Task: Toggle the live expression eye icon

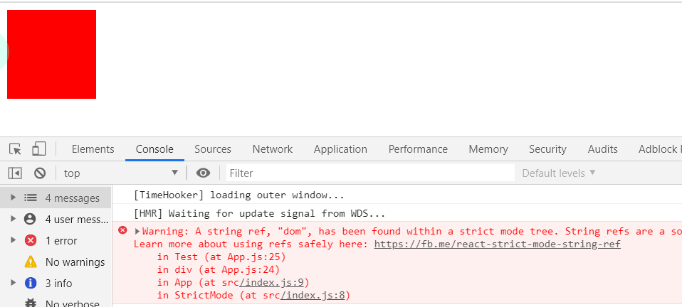Action: 204,173
